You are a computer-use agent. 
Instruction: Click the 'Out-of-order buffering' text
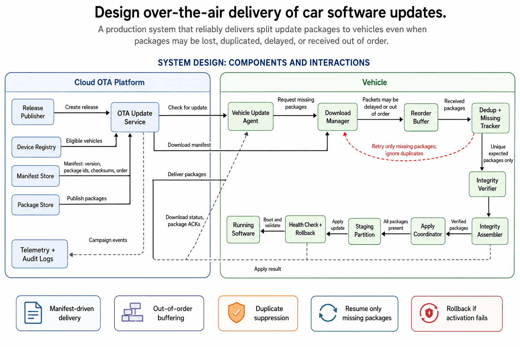(172, 313)
